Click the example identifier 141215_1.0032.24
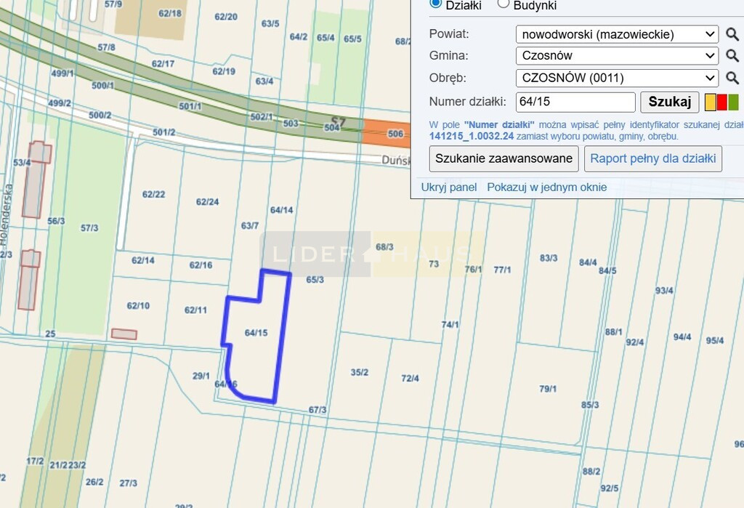The height and width of the screenshot is (508, 744). 471,136
